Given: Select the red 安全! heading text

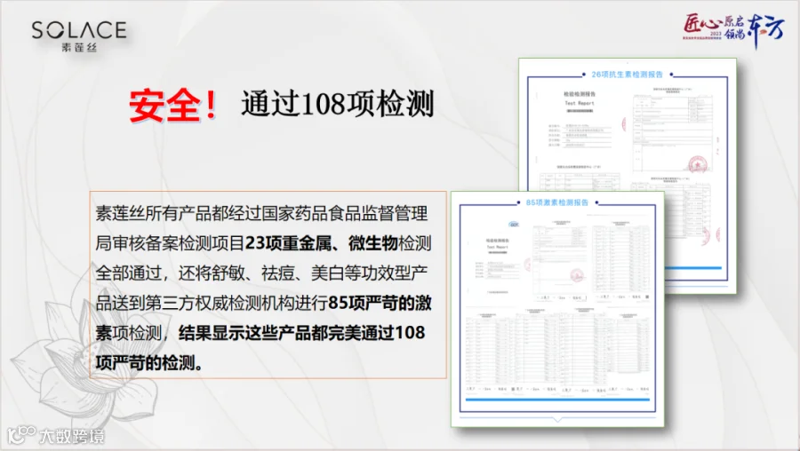Looking at the screenshot, I should [x=173, y=106].
